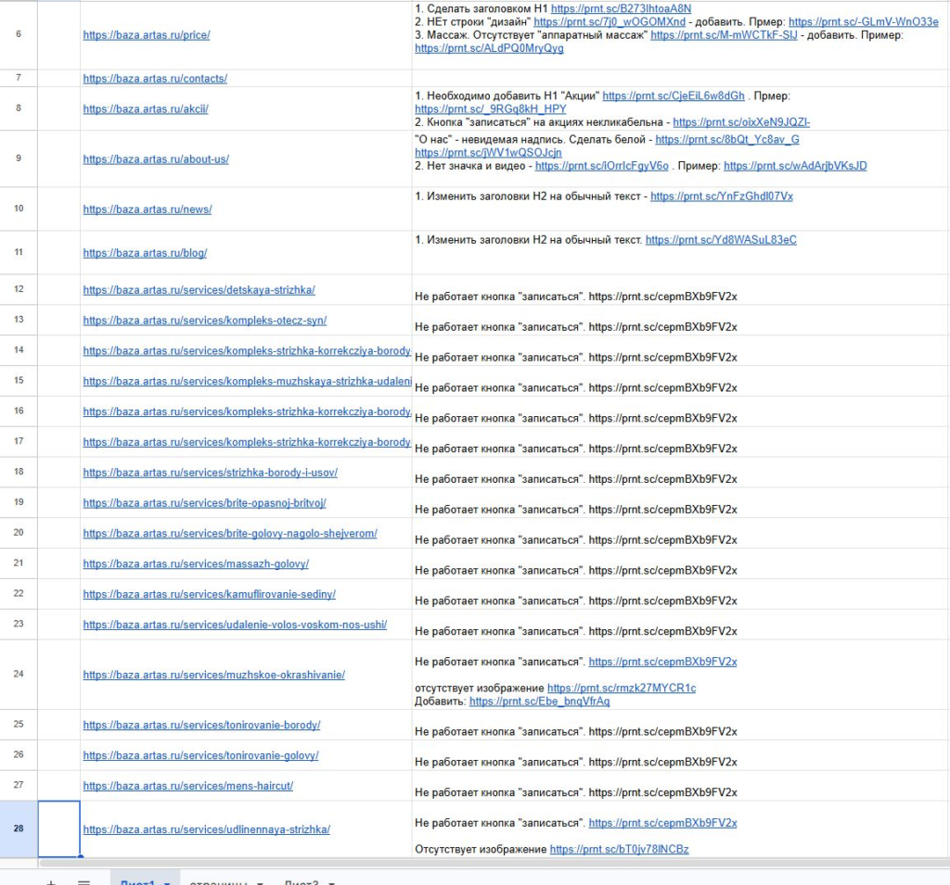Screen dimensions: 950x885
Task: Open the services/strizhka-borody-i-usov/ link
Action: 211,473
